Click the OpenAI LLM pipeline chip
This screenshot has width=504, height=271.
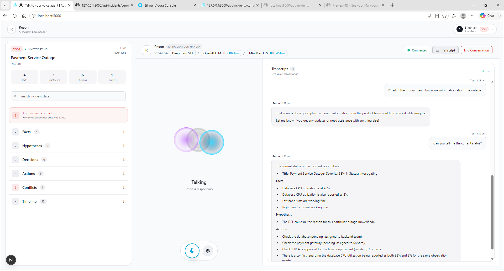point(221,53)
